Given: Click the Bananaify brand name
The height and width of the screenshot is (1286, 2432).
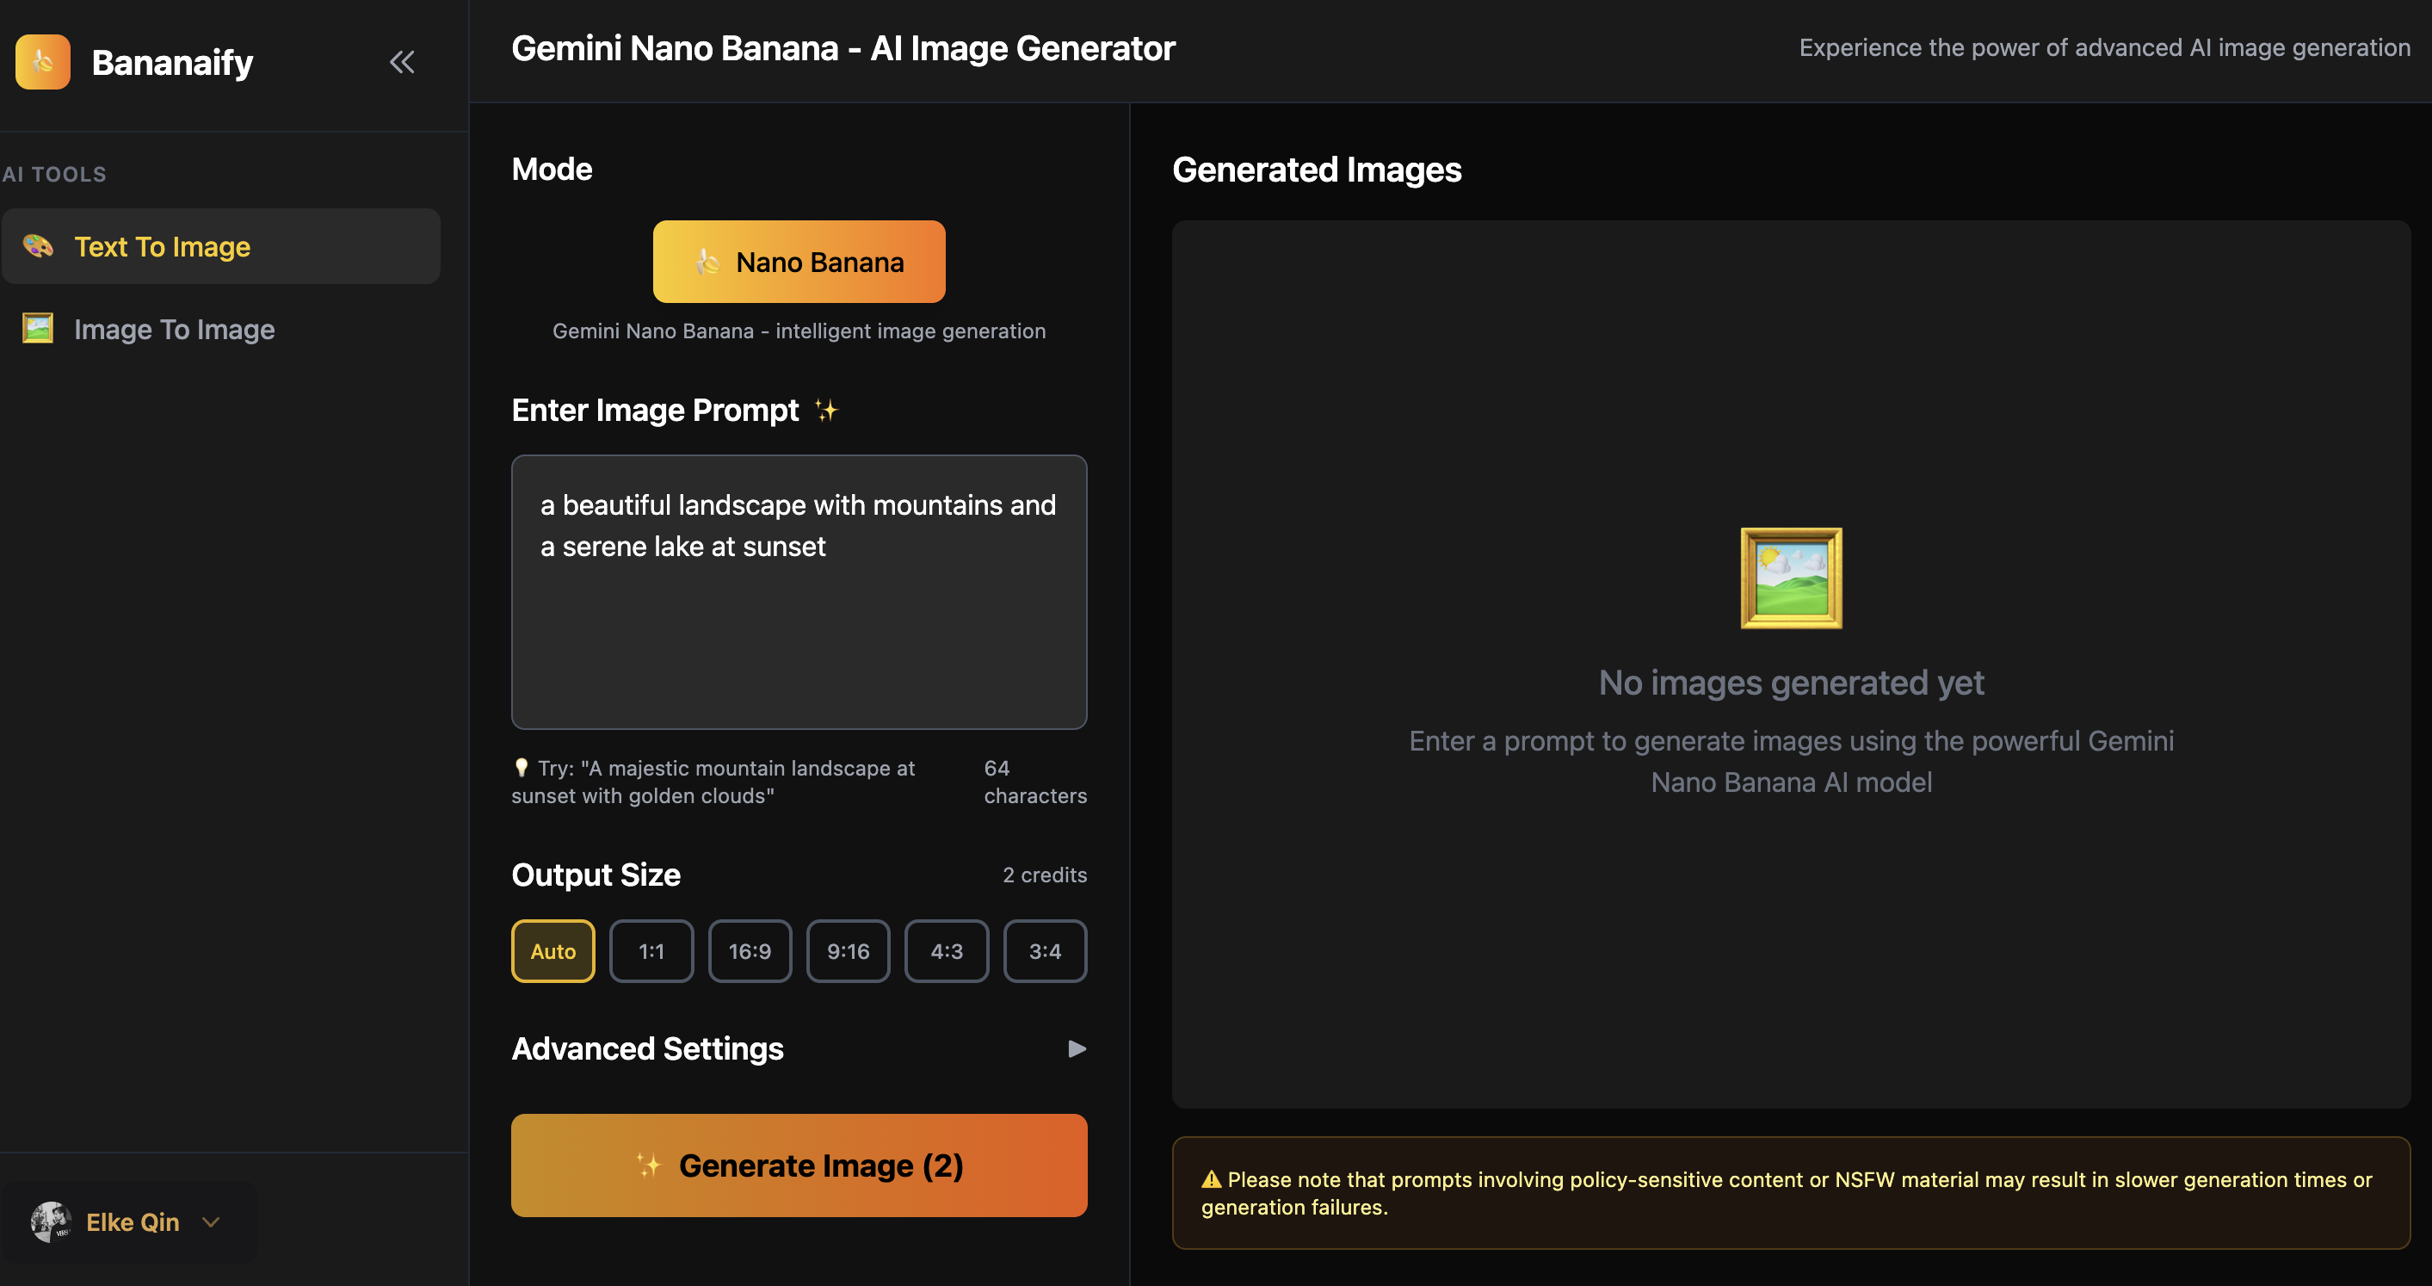Looking at the screenshot, I should click(x=172, y=62).
